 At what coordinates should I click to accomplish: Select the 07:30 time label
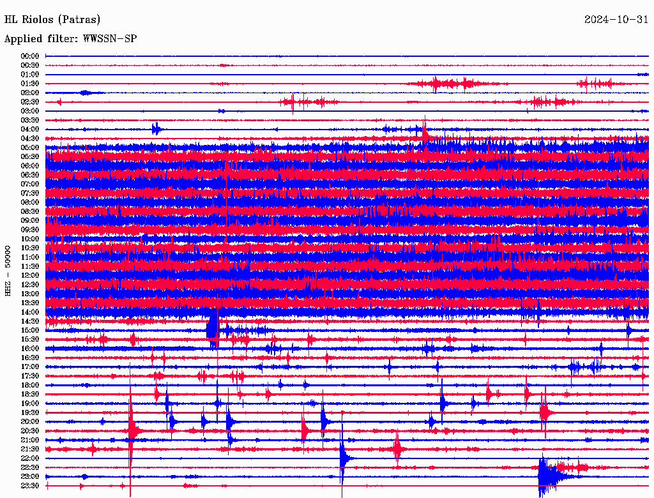tap(30, 193)
